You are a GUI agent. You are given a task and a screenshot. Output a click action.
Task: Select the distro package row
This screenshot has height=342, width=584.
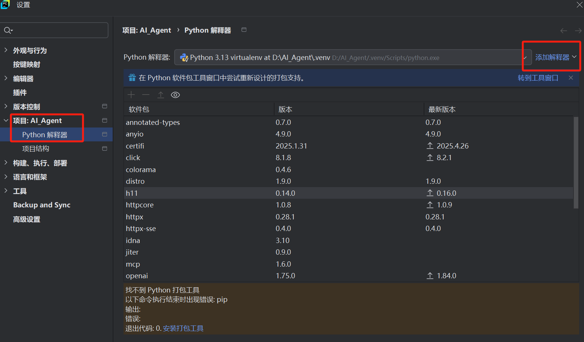tap(349, 181)
